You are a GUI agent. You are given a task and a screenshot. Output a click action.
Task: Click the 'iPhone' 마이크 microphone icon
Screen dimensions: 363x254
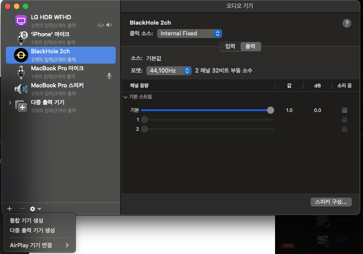pyautogui.click(x=22, y=38)
